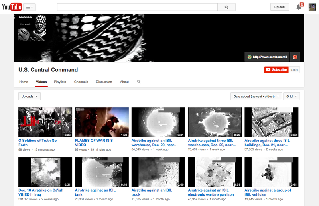Open FLAMES OF WAR ISIS thumbnail
The height and width of the screenshot is (206, 319).
pos(102,122)
